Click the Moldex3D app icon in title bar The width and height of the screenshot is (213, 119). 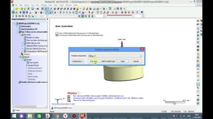coord(12,2)
